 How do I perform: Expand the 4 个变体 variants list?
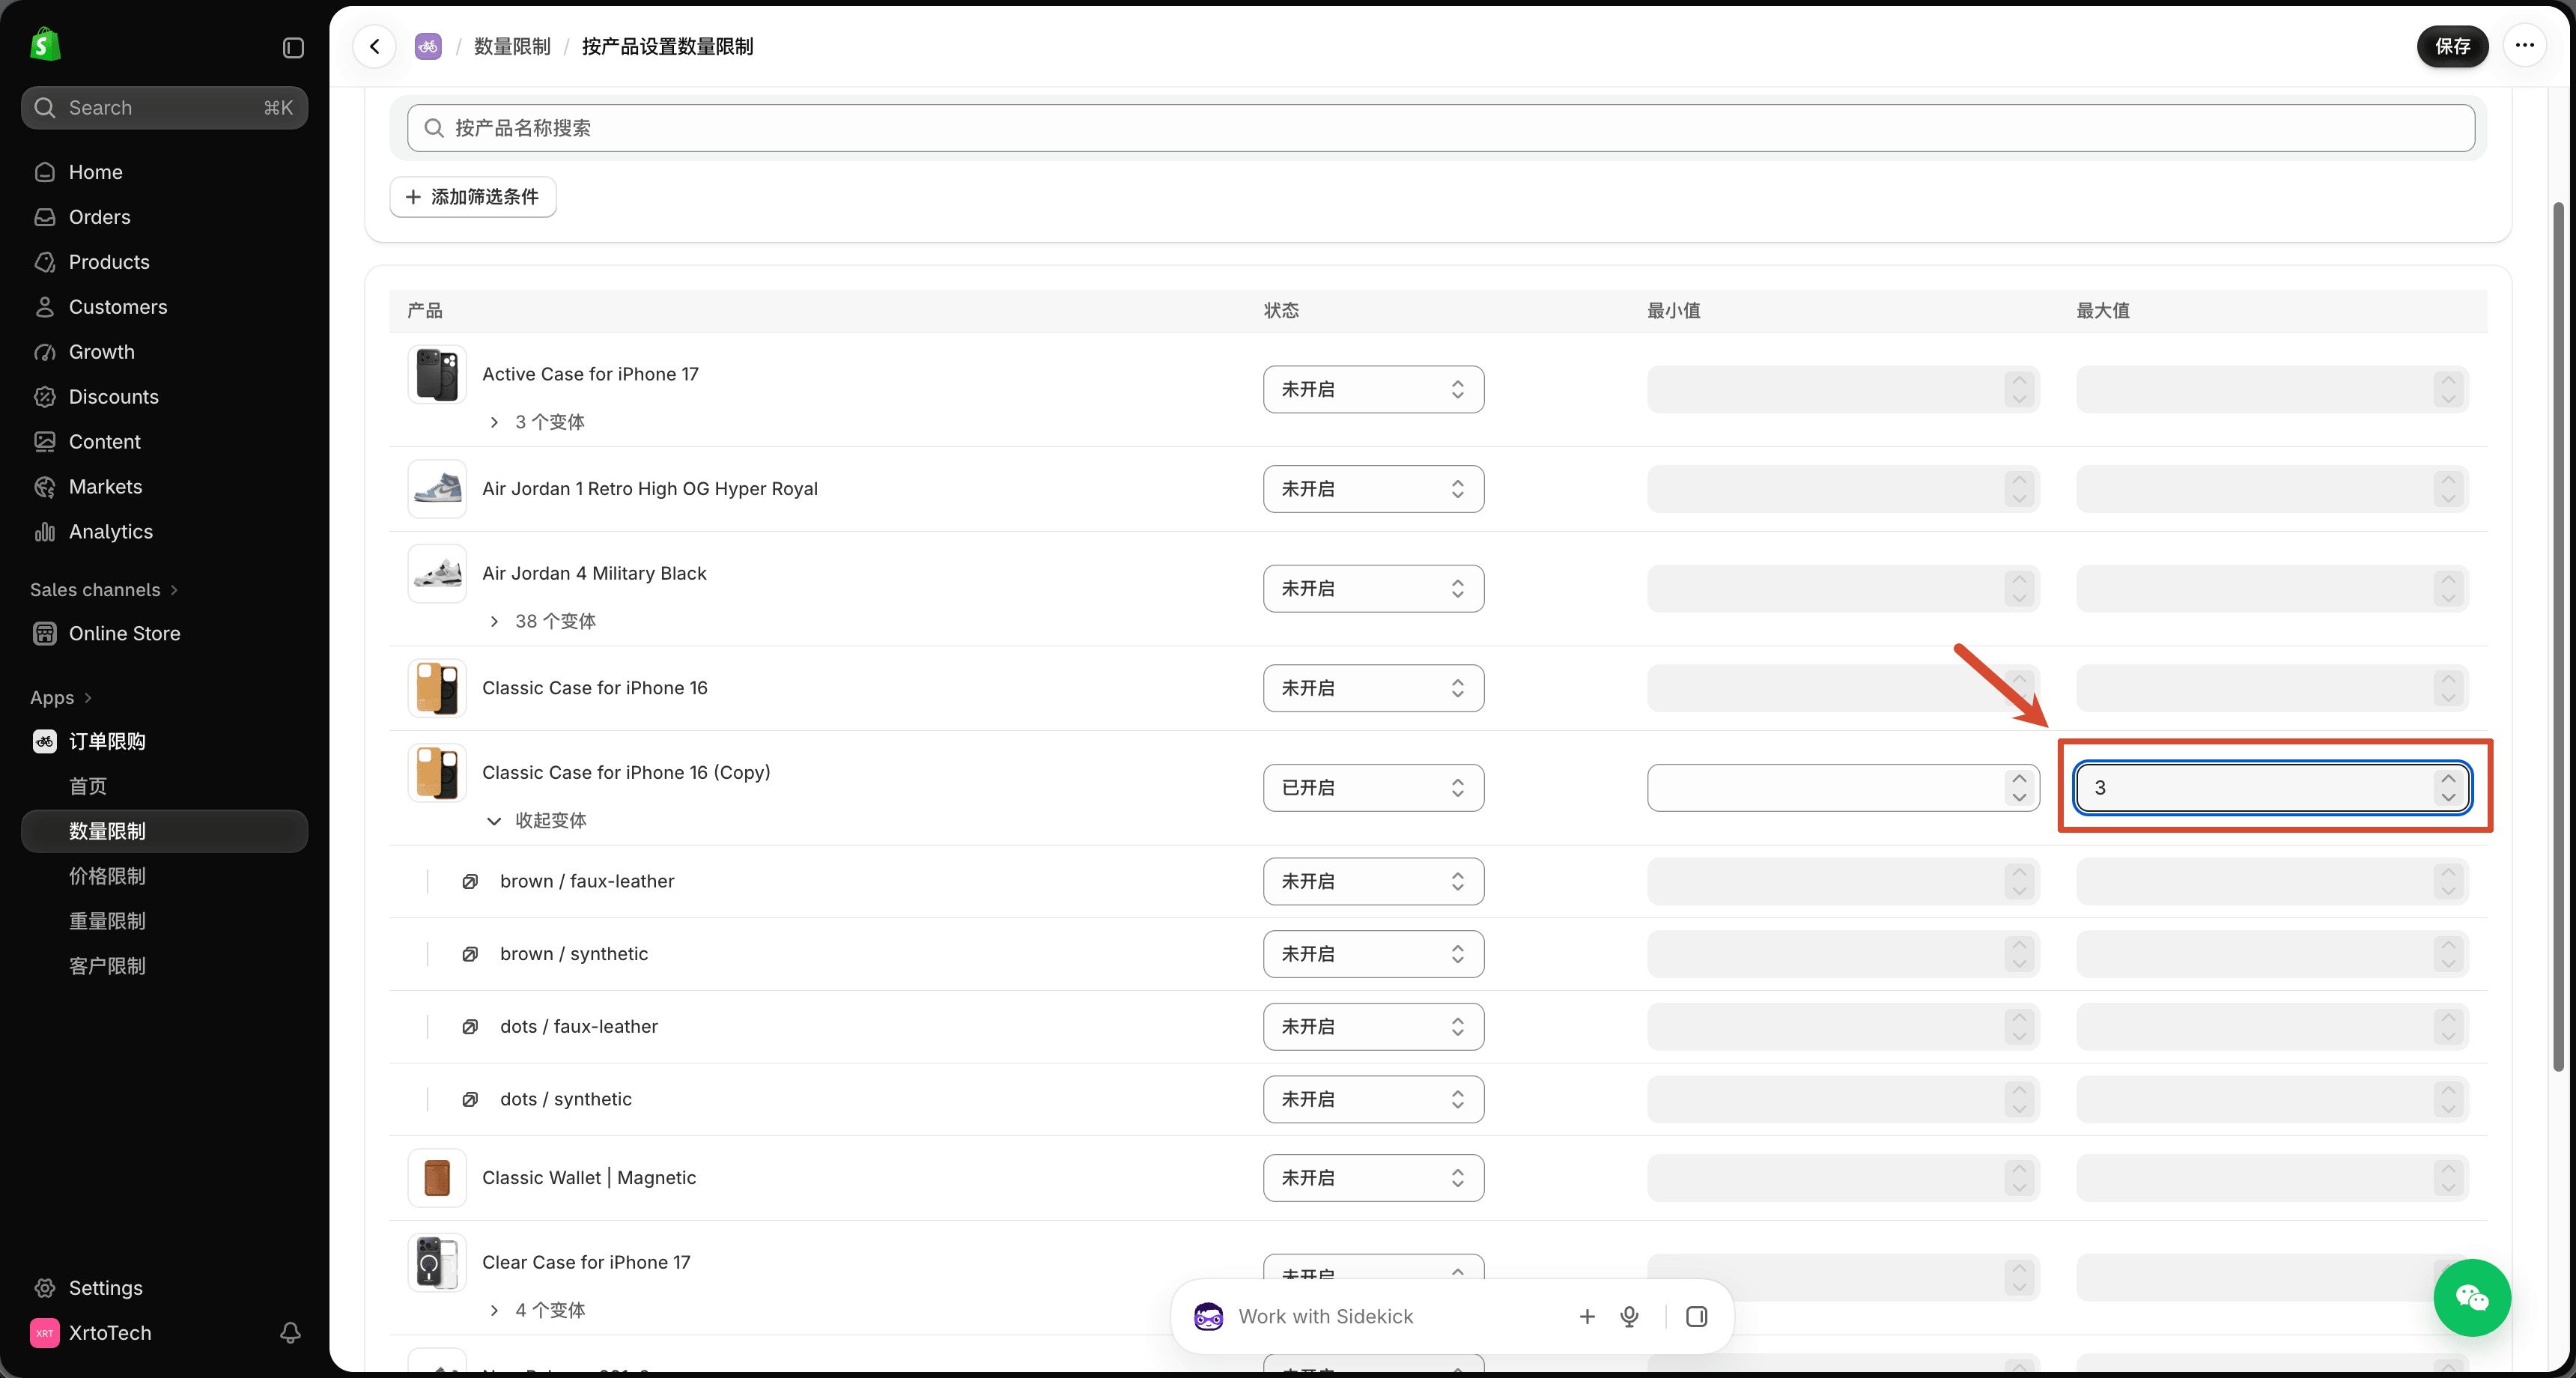click(x=537, y=1310)
